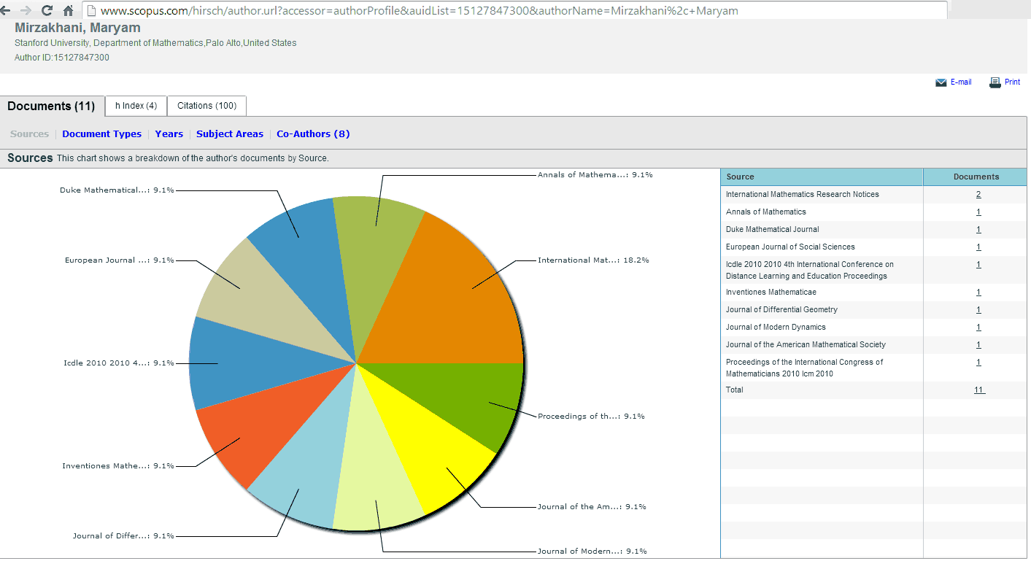Open the Citations (100) tab
The height and width of the screenshot is (561, 1031).
[x=206, y=106]
